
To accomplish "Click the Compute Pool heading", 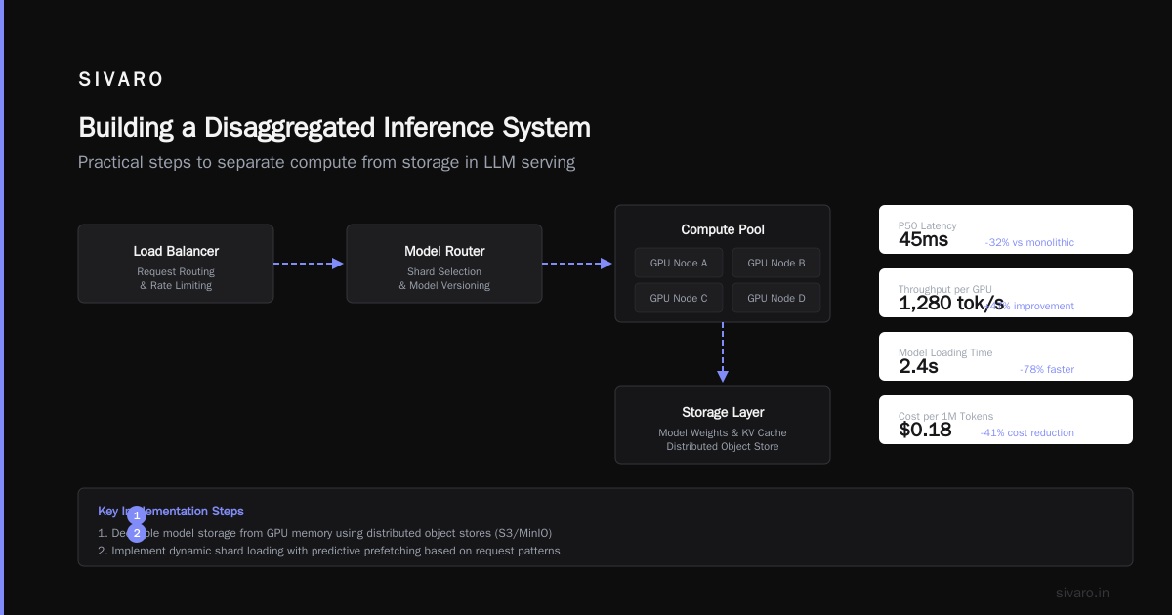I will click(723, 230).
